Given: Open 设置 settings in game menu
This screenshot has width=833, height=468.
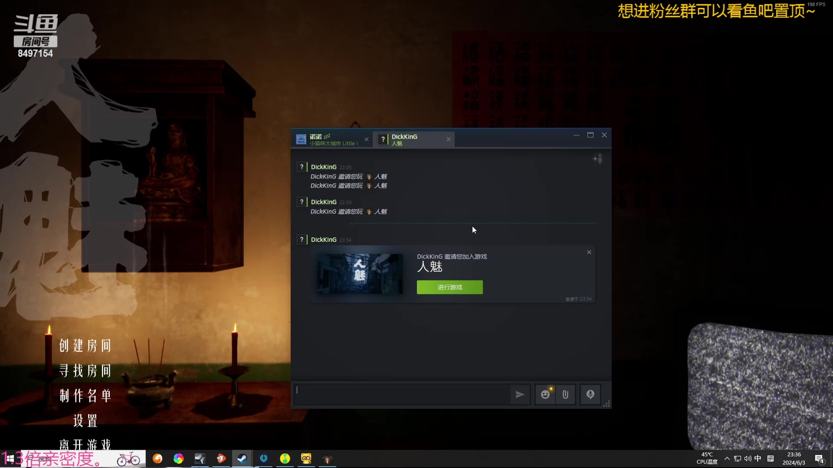Looking at the screenshot, I should pyautogui.click(x=85, y=421).
